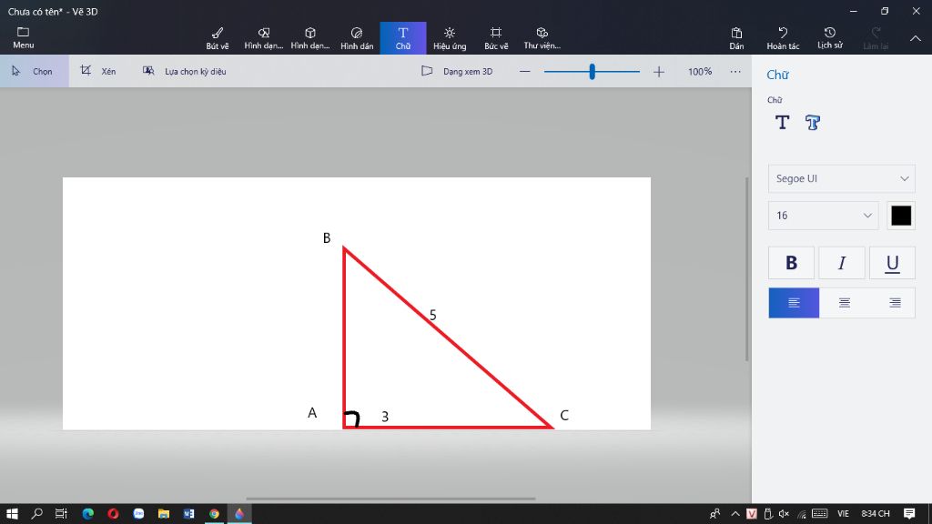Image resolution: width=932 pixels, height=524 pixels.
Task: Click the muted volume tray icon
Action: coord(784,513)
